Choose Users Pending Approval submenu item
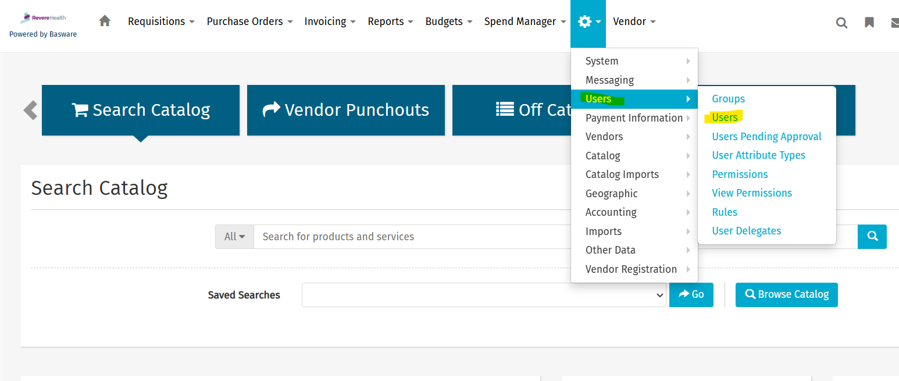The height and width of the screenshot is (381, 899). point(766,137)
